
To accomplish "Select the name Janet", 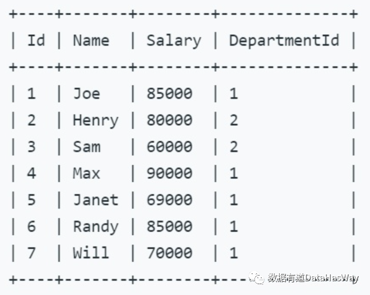I will tap(95, 200).
